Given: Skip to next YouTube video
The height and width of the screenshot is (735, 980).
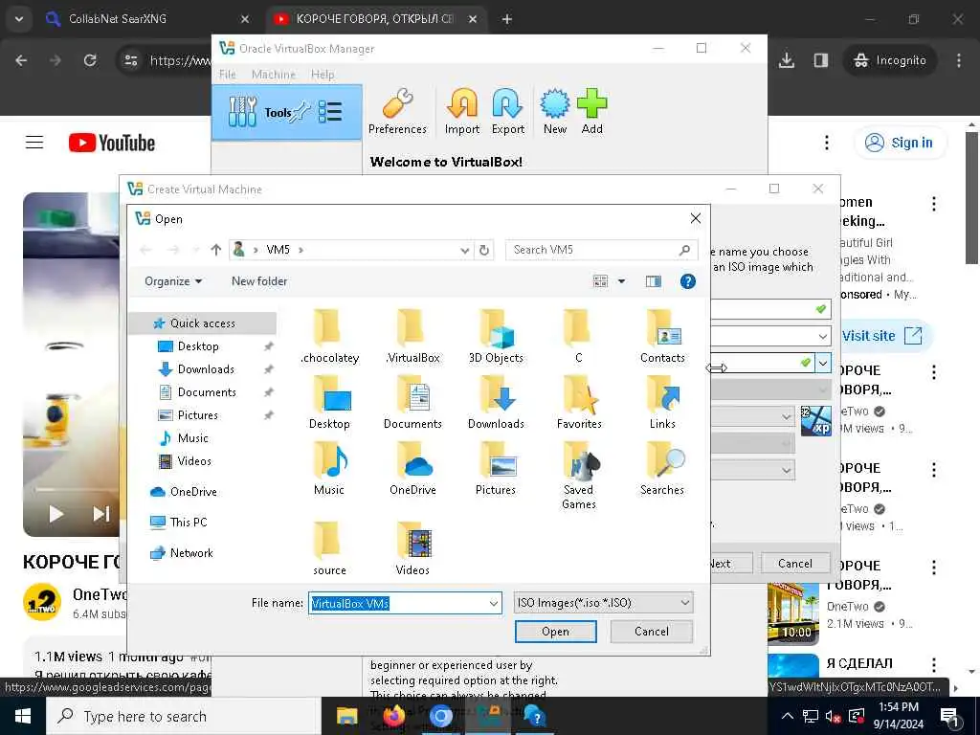Looking at the screenshot, I should click(100, 514).
